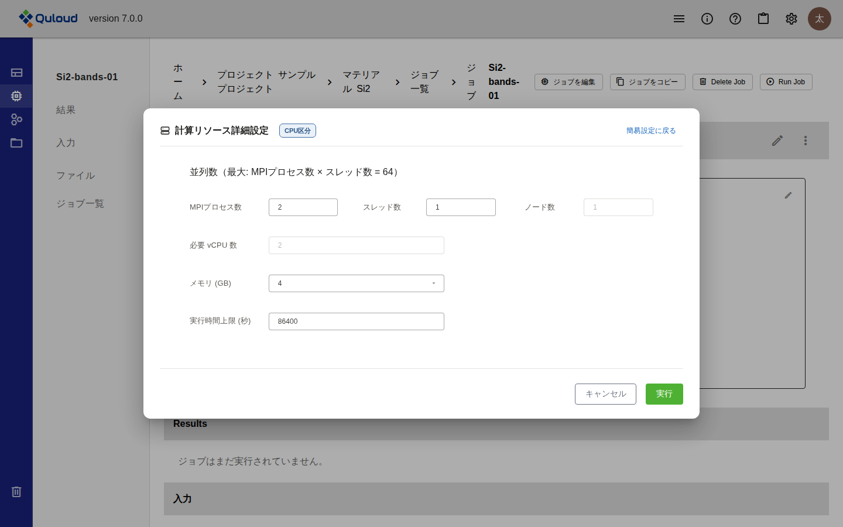Viewport: 843px width, 527px height.
Task: Click the Run Job button
Action: tap(786, 82)
